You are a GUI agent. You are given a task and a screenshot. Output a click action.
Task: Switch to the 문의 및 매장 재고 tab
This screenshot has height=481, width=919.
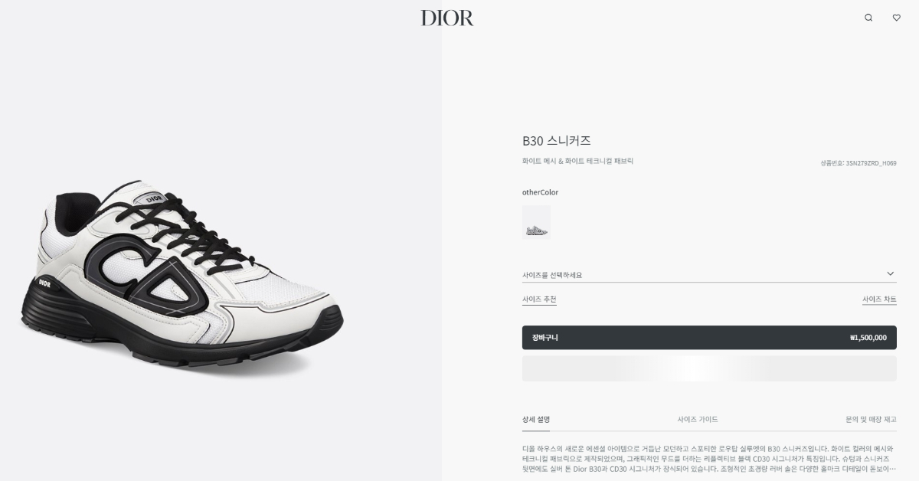click(871, 419)
